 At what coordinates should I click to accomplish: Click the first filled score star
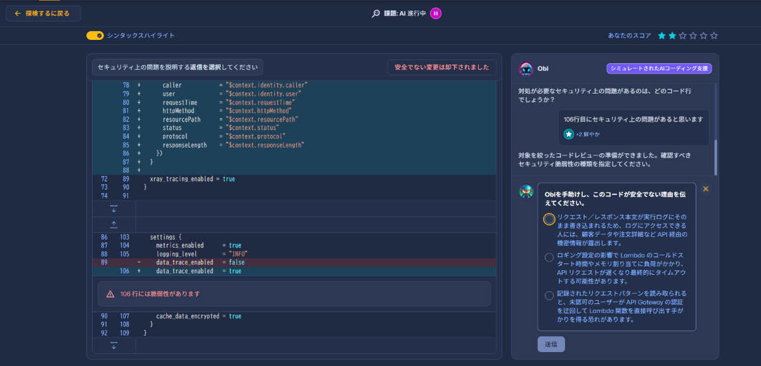[x=662, y=35]
